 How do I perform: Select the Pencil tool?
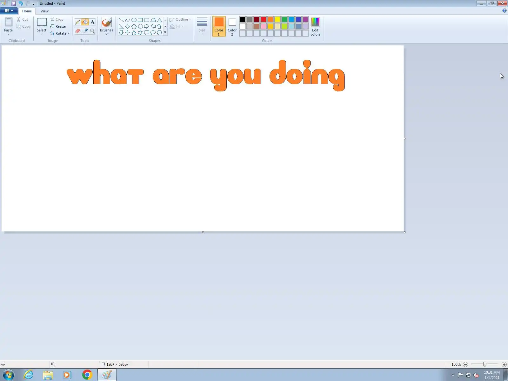[x=77, y=22]
